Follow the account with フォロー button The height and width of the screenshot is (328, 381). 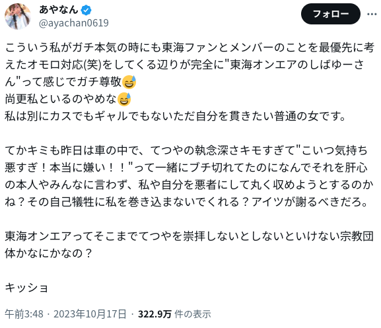pyautogui.click(x=330, y=14)
